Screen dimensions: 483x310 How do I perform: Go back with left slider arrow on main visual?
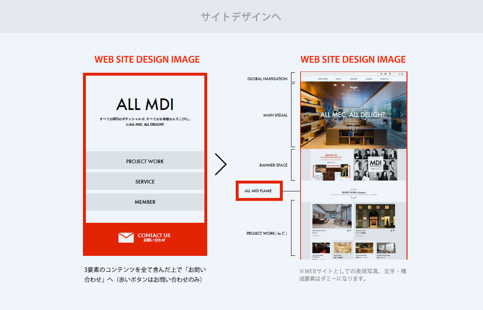coord(305,116)
